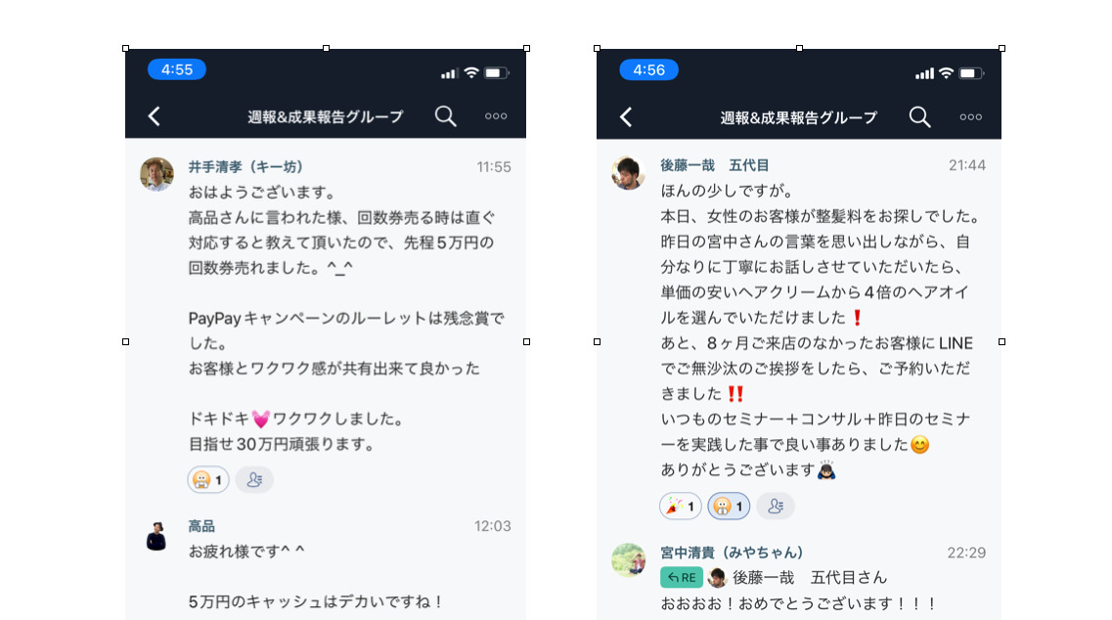Tap the 4:55 time pill in status bar
Screen dimensions: 1112x620
177,69
